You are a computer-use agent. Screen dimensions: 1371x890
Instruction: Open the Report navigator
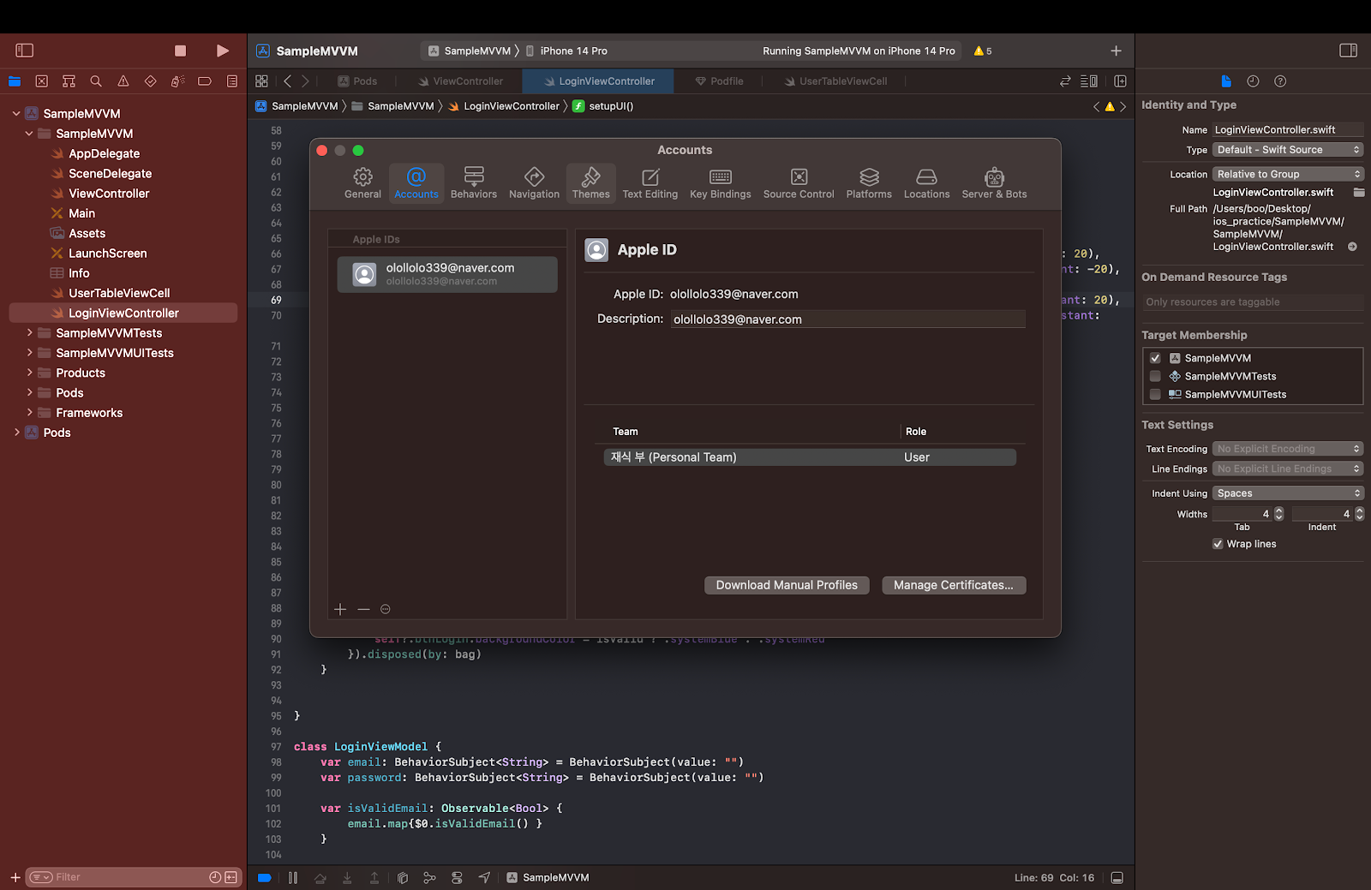232,81
